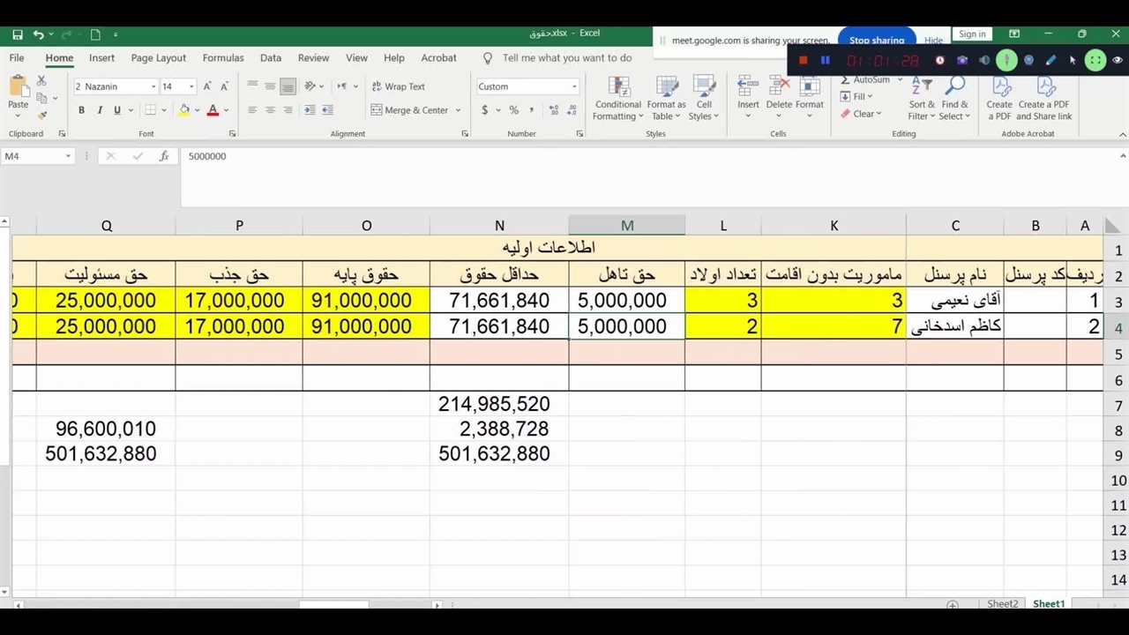Click the Save icon in quick access toolbar

tap(18, 34)
